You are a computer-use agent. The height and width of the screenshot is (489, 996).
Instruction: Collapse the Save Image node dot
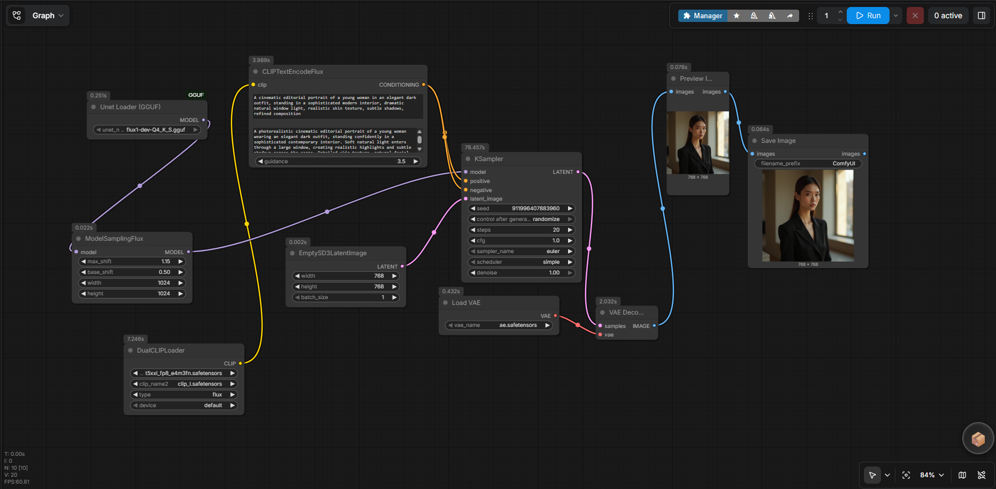[755, 141]
